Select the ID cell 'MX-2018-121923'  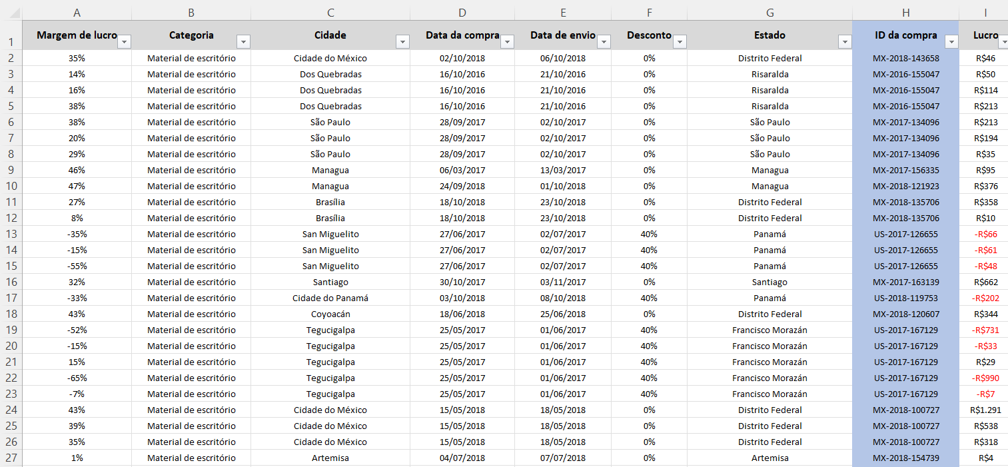[906, 186]
